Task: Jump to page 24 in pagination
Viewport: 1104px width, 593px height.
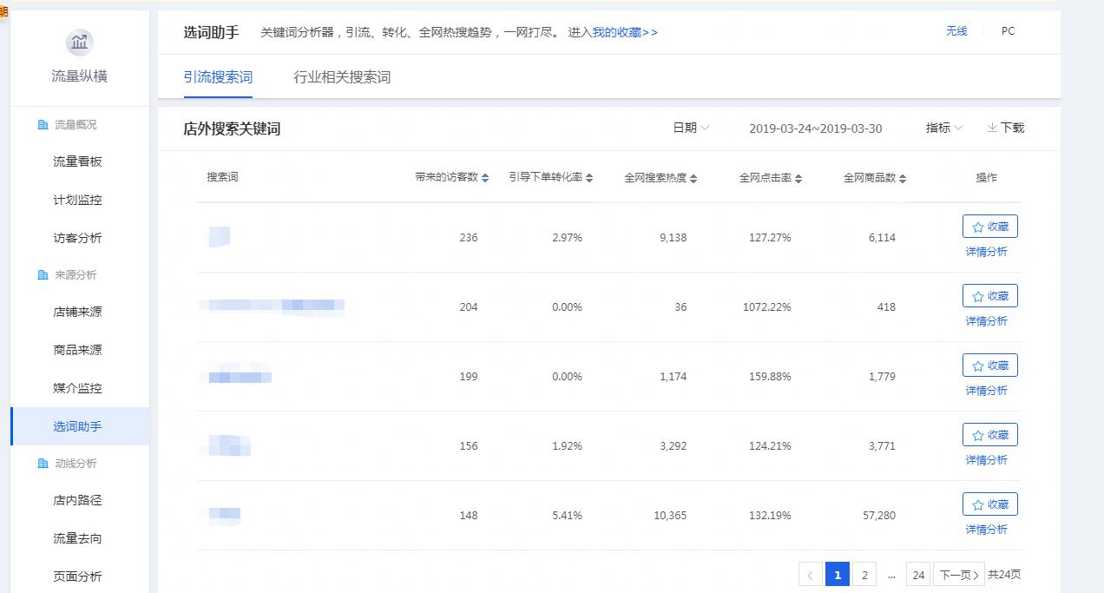Action: coord(918,575)
